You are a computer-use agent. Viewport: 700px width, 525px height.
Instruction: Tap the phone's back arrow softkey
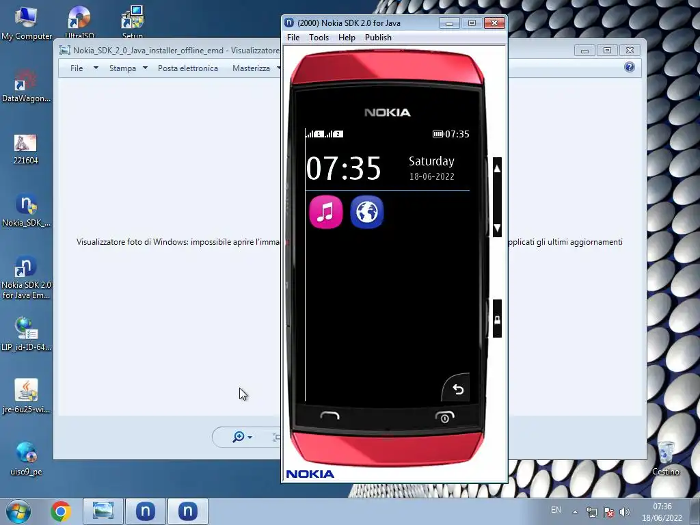457,389
